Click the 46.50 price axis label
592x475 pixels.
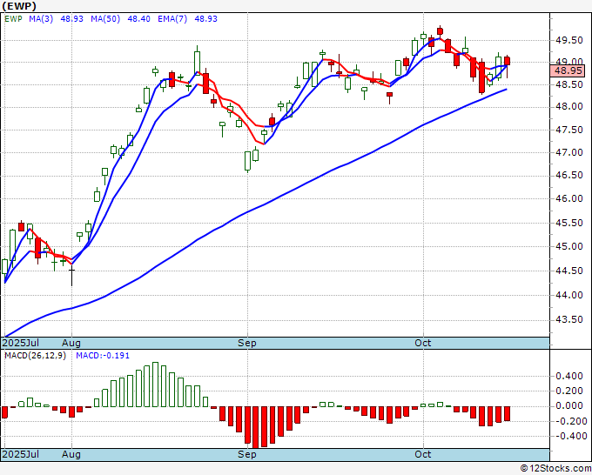pos(569,176)
